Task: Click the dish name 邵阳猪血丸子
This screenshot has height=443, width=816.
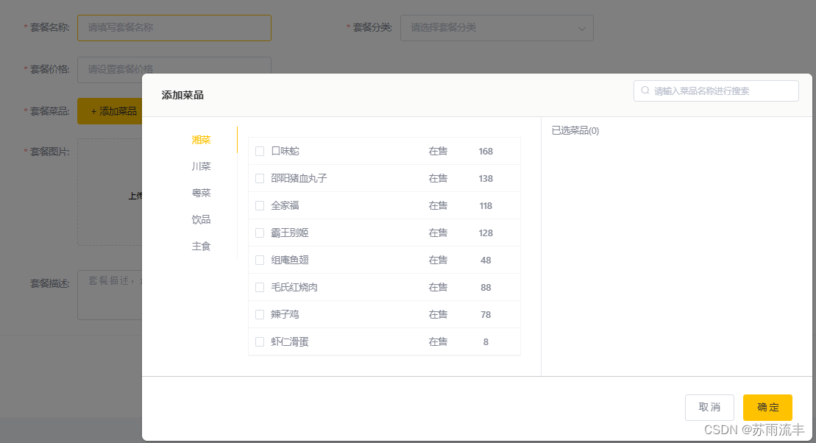Action: (x=299, y=179)
